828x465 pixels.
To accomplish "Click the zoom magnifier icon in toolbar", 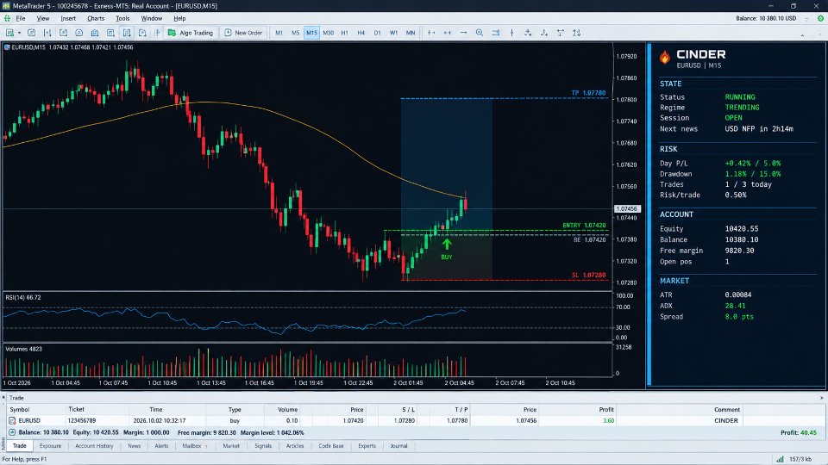I will (480, 33).
